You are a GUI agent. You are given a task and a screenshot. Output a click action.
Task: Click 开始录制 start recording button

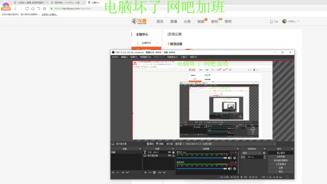[281, 157]
